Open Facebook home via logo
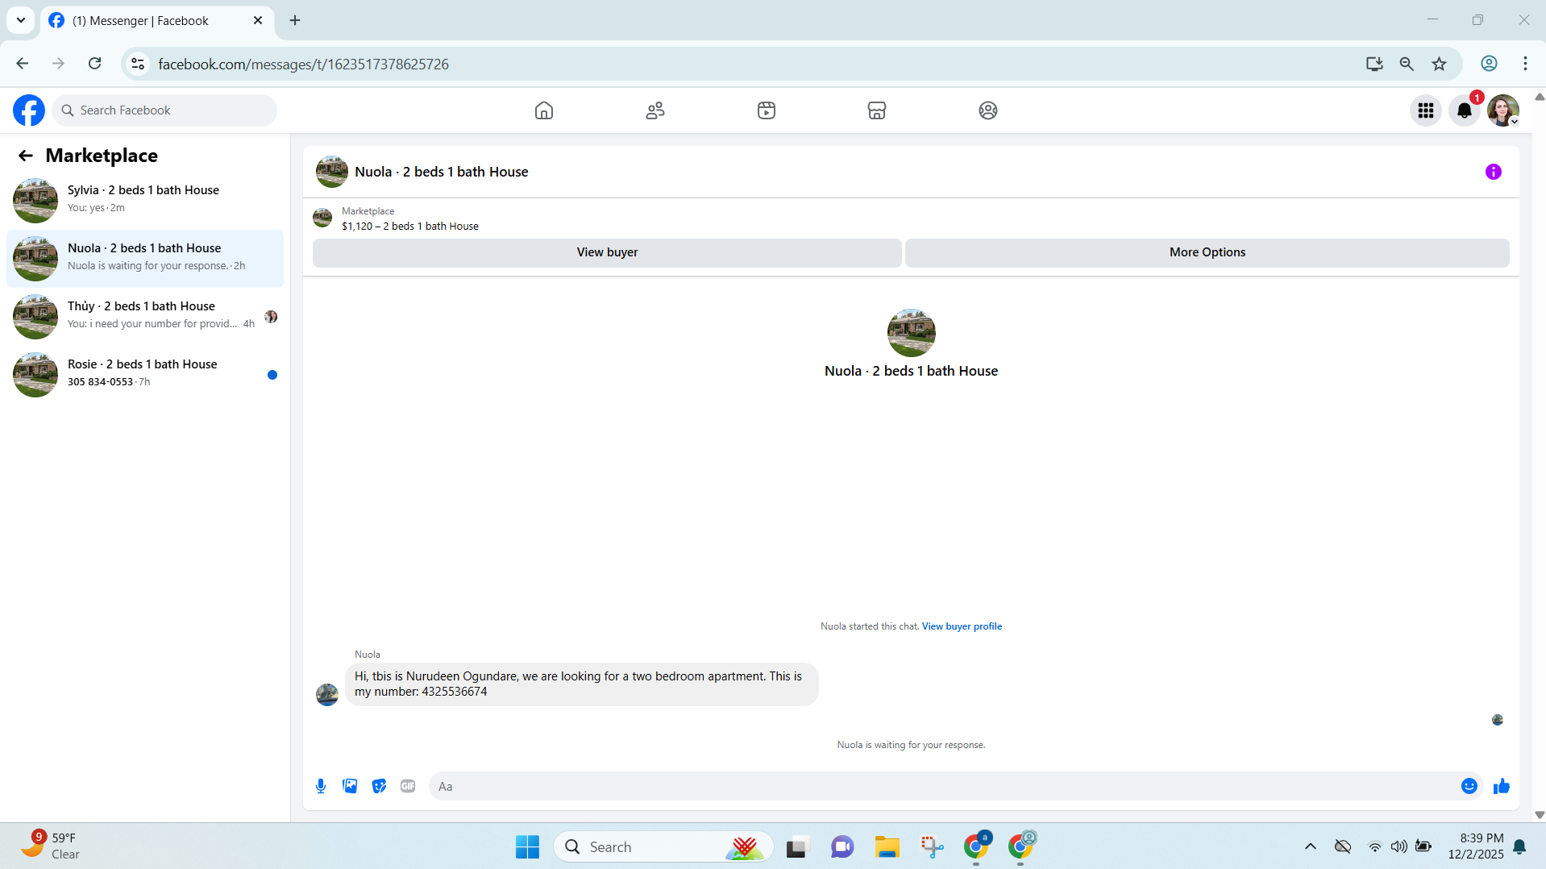This screenshot has height=869, width=1546. pos(29,110)
